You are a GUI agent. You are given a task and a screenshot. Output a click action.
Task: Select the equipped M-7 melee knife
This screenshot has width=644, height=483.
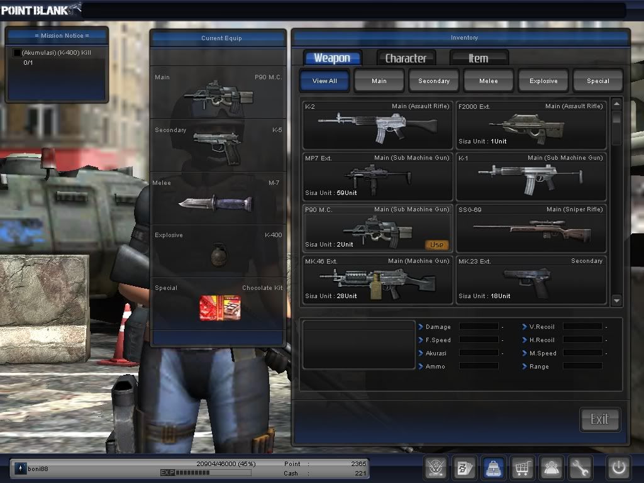[x=218, y=198]
